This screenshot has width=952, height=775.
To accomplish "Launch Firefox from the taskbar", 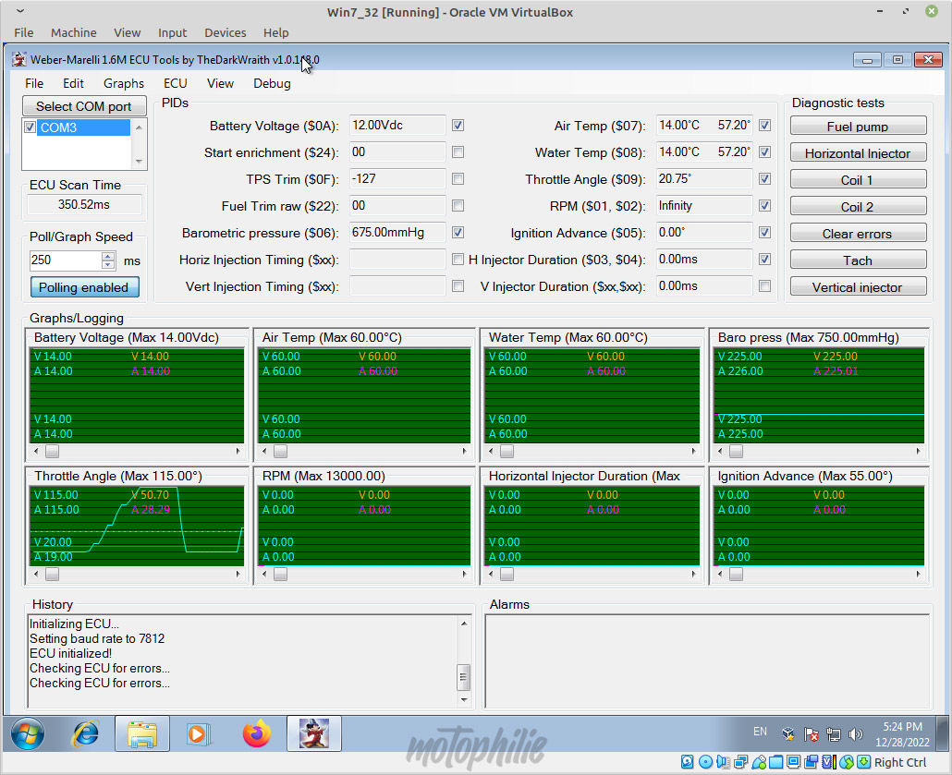I will (257, 733).
